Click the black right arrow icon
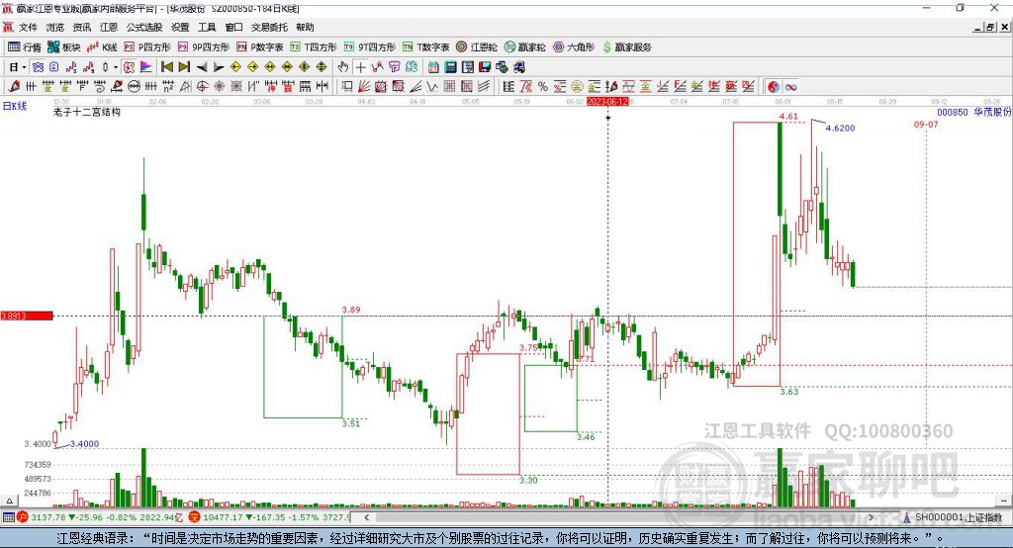Screen dimensions: 1013x548 [219, 67]
